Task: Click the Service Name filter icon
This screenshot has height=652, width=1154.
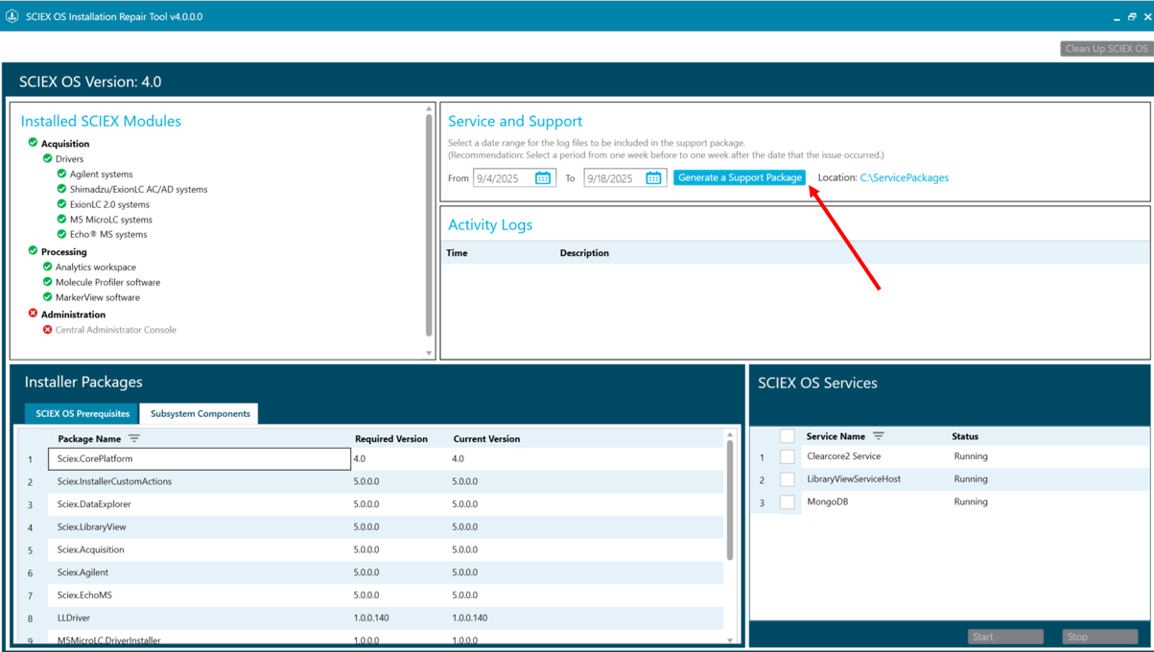Action: pos(878,436)
